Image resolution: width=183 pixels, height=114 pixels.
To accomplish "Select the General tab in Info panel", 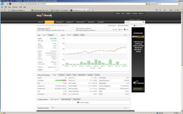I will point(51,35).
